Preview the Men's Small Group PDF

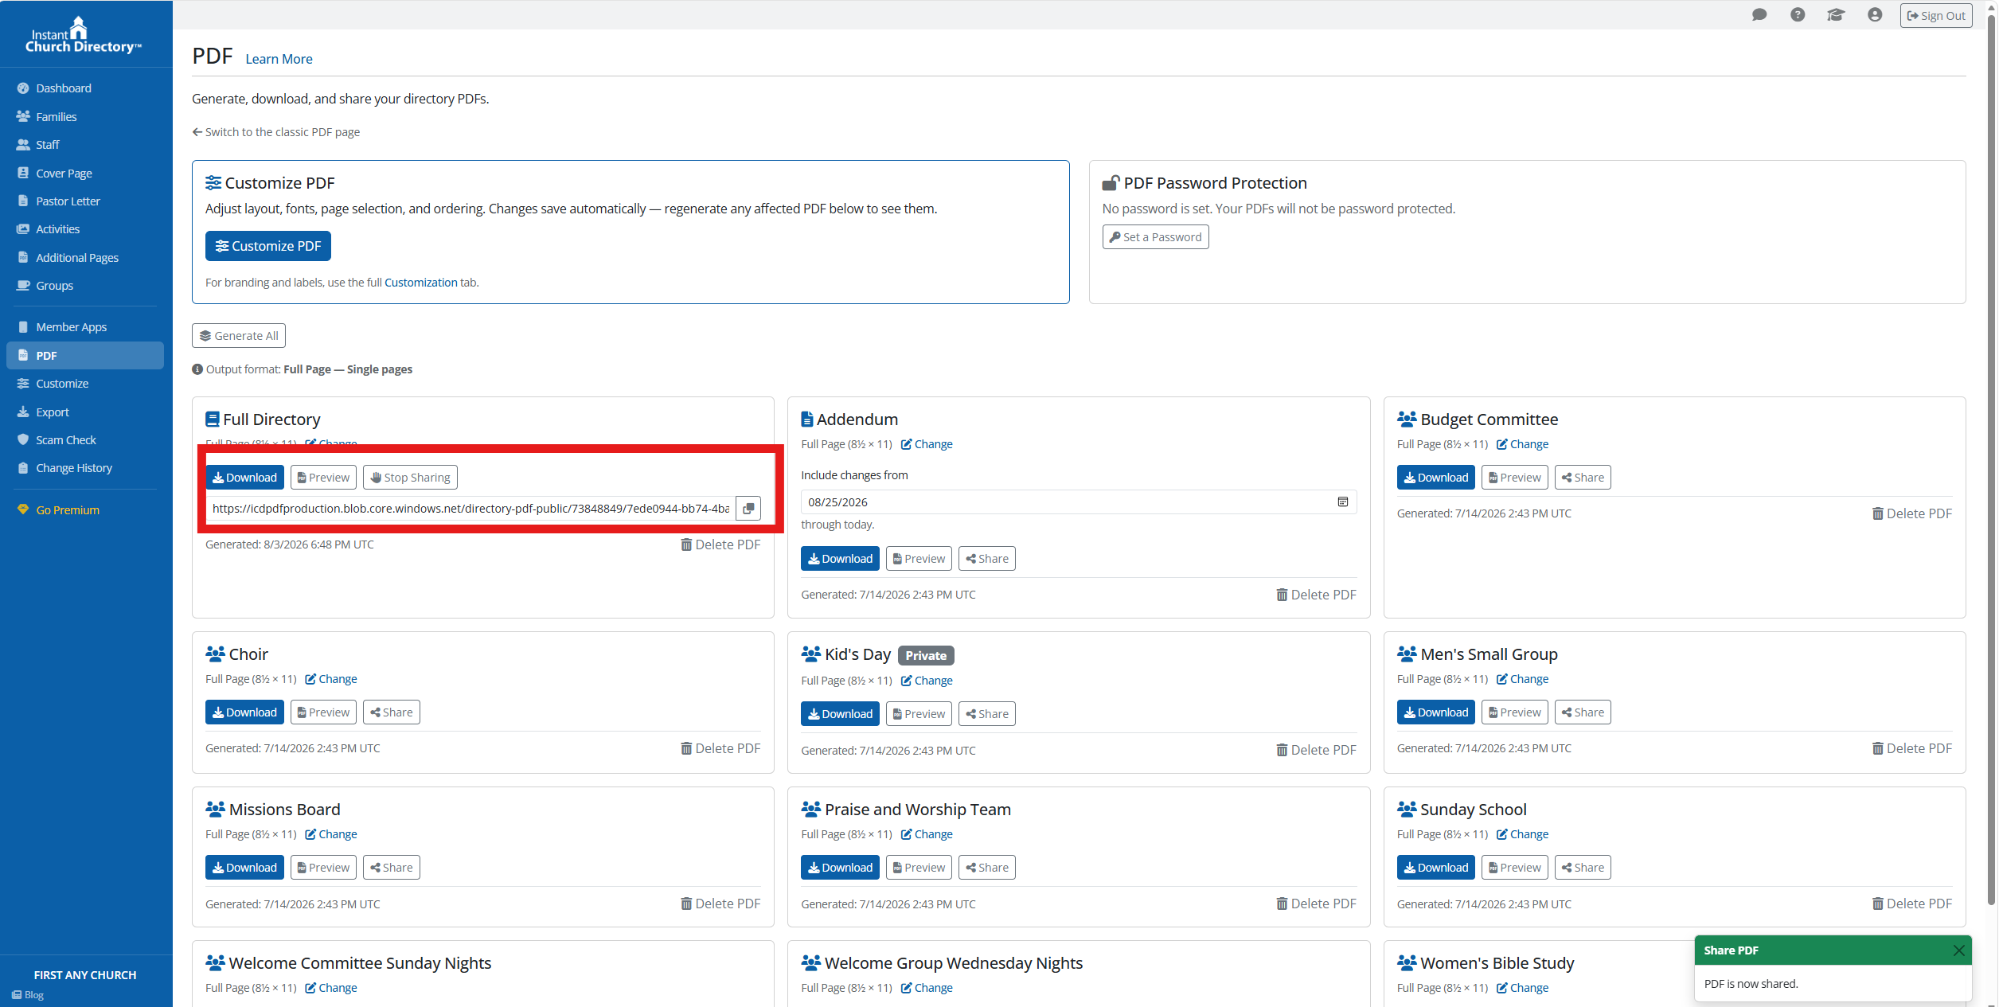pyautogui.click(x=1515, y=712)
